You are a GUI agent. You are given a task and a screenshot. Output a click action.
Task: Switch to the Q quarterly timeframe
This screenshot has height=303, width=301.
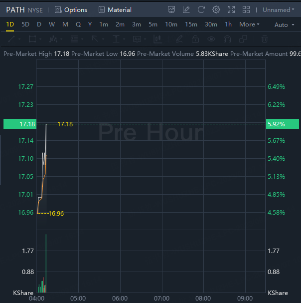point(78,24)
